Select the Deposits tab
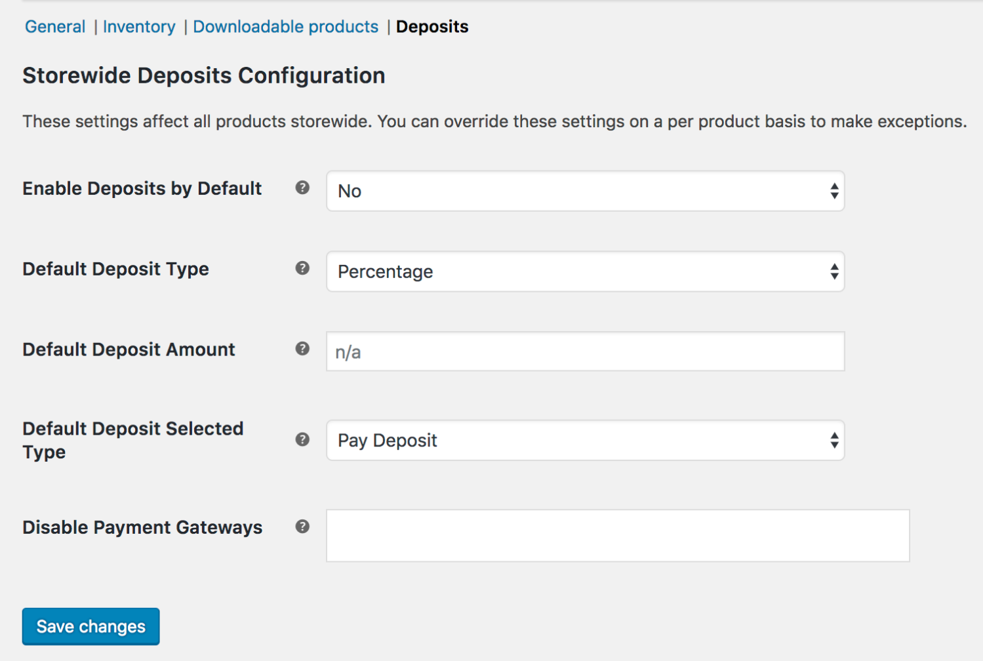Image resolution: width=983 pixels, height=661 pixels. 431,26
